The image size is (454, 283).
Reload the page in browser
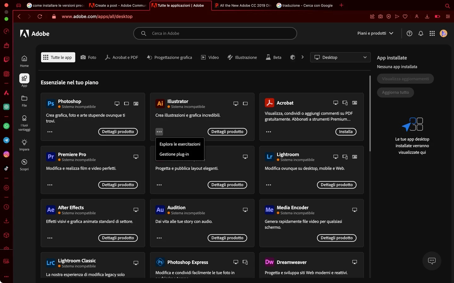[40, 16]
